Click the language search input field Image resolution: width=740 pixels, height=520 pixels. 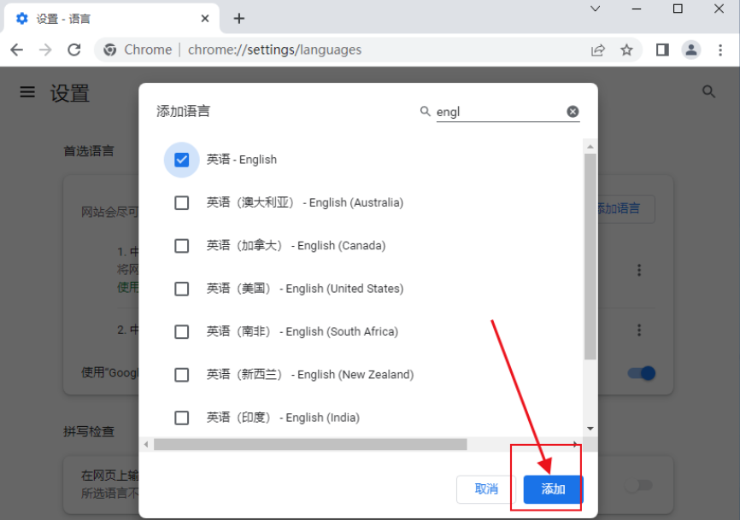click(x=498, y=112)
